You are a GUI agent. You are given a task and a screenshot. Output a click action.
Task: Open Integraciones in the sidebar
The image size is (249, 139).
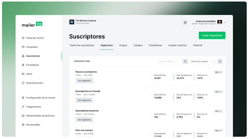(x=33, y=107)
